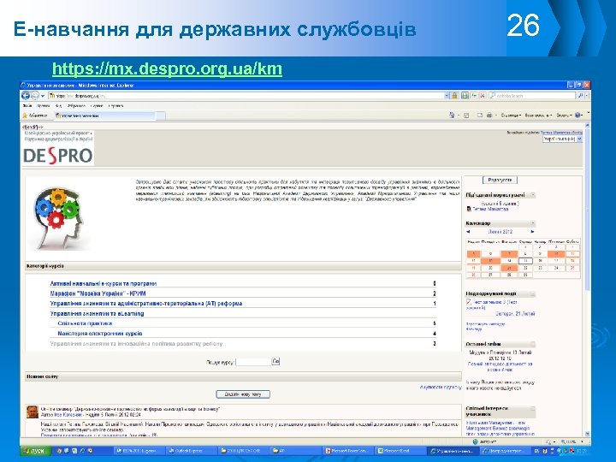Open the Help menu in the menu bar
The image size is (616, 462).
point(115,106)
